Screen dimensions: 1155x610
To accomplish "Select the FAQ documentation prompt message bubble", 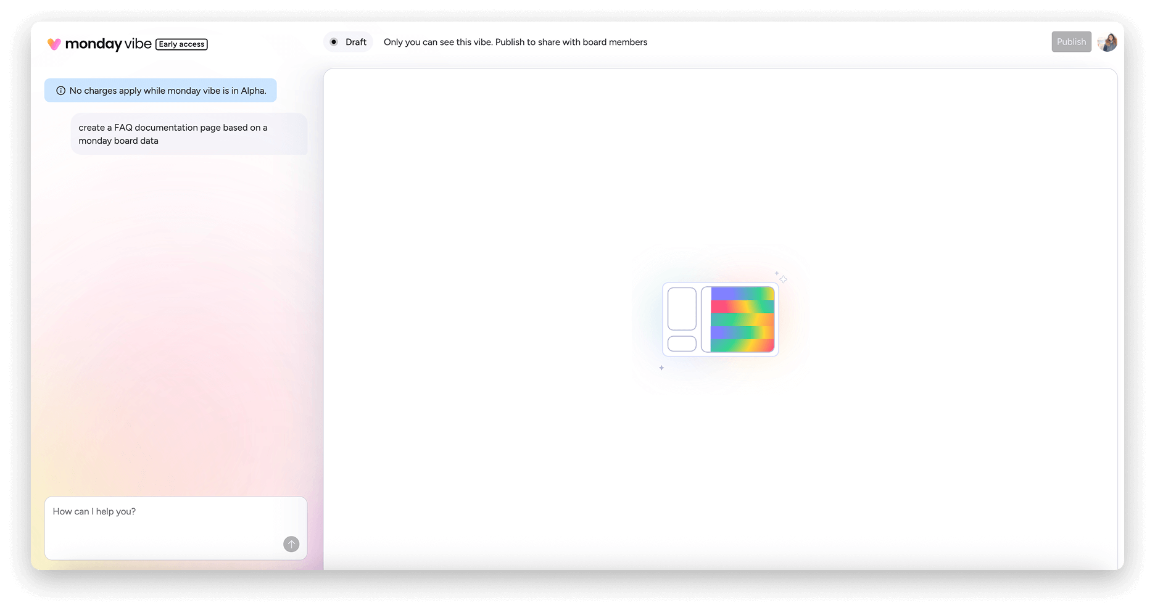I will point(189,134).
